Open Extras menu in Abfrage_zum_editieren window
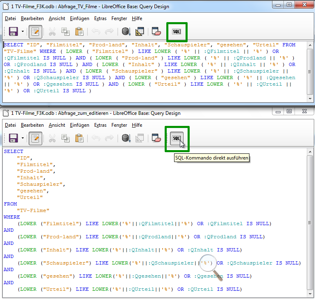Image resolution: width=315 pixels, height=299 pixels. 100,125
